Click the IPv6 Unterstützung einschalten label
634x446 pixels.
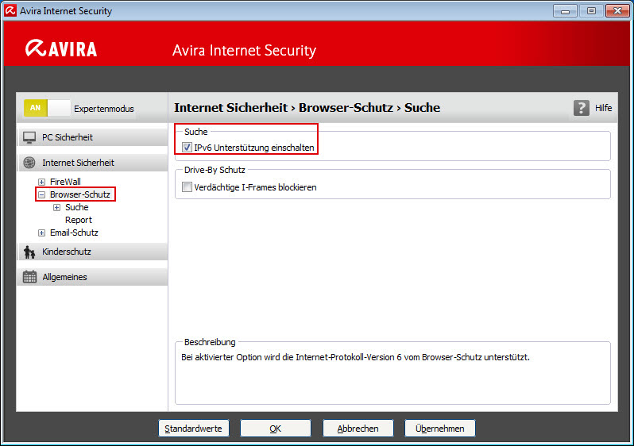[254, 148]
